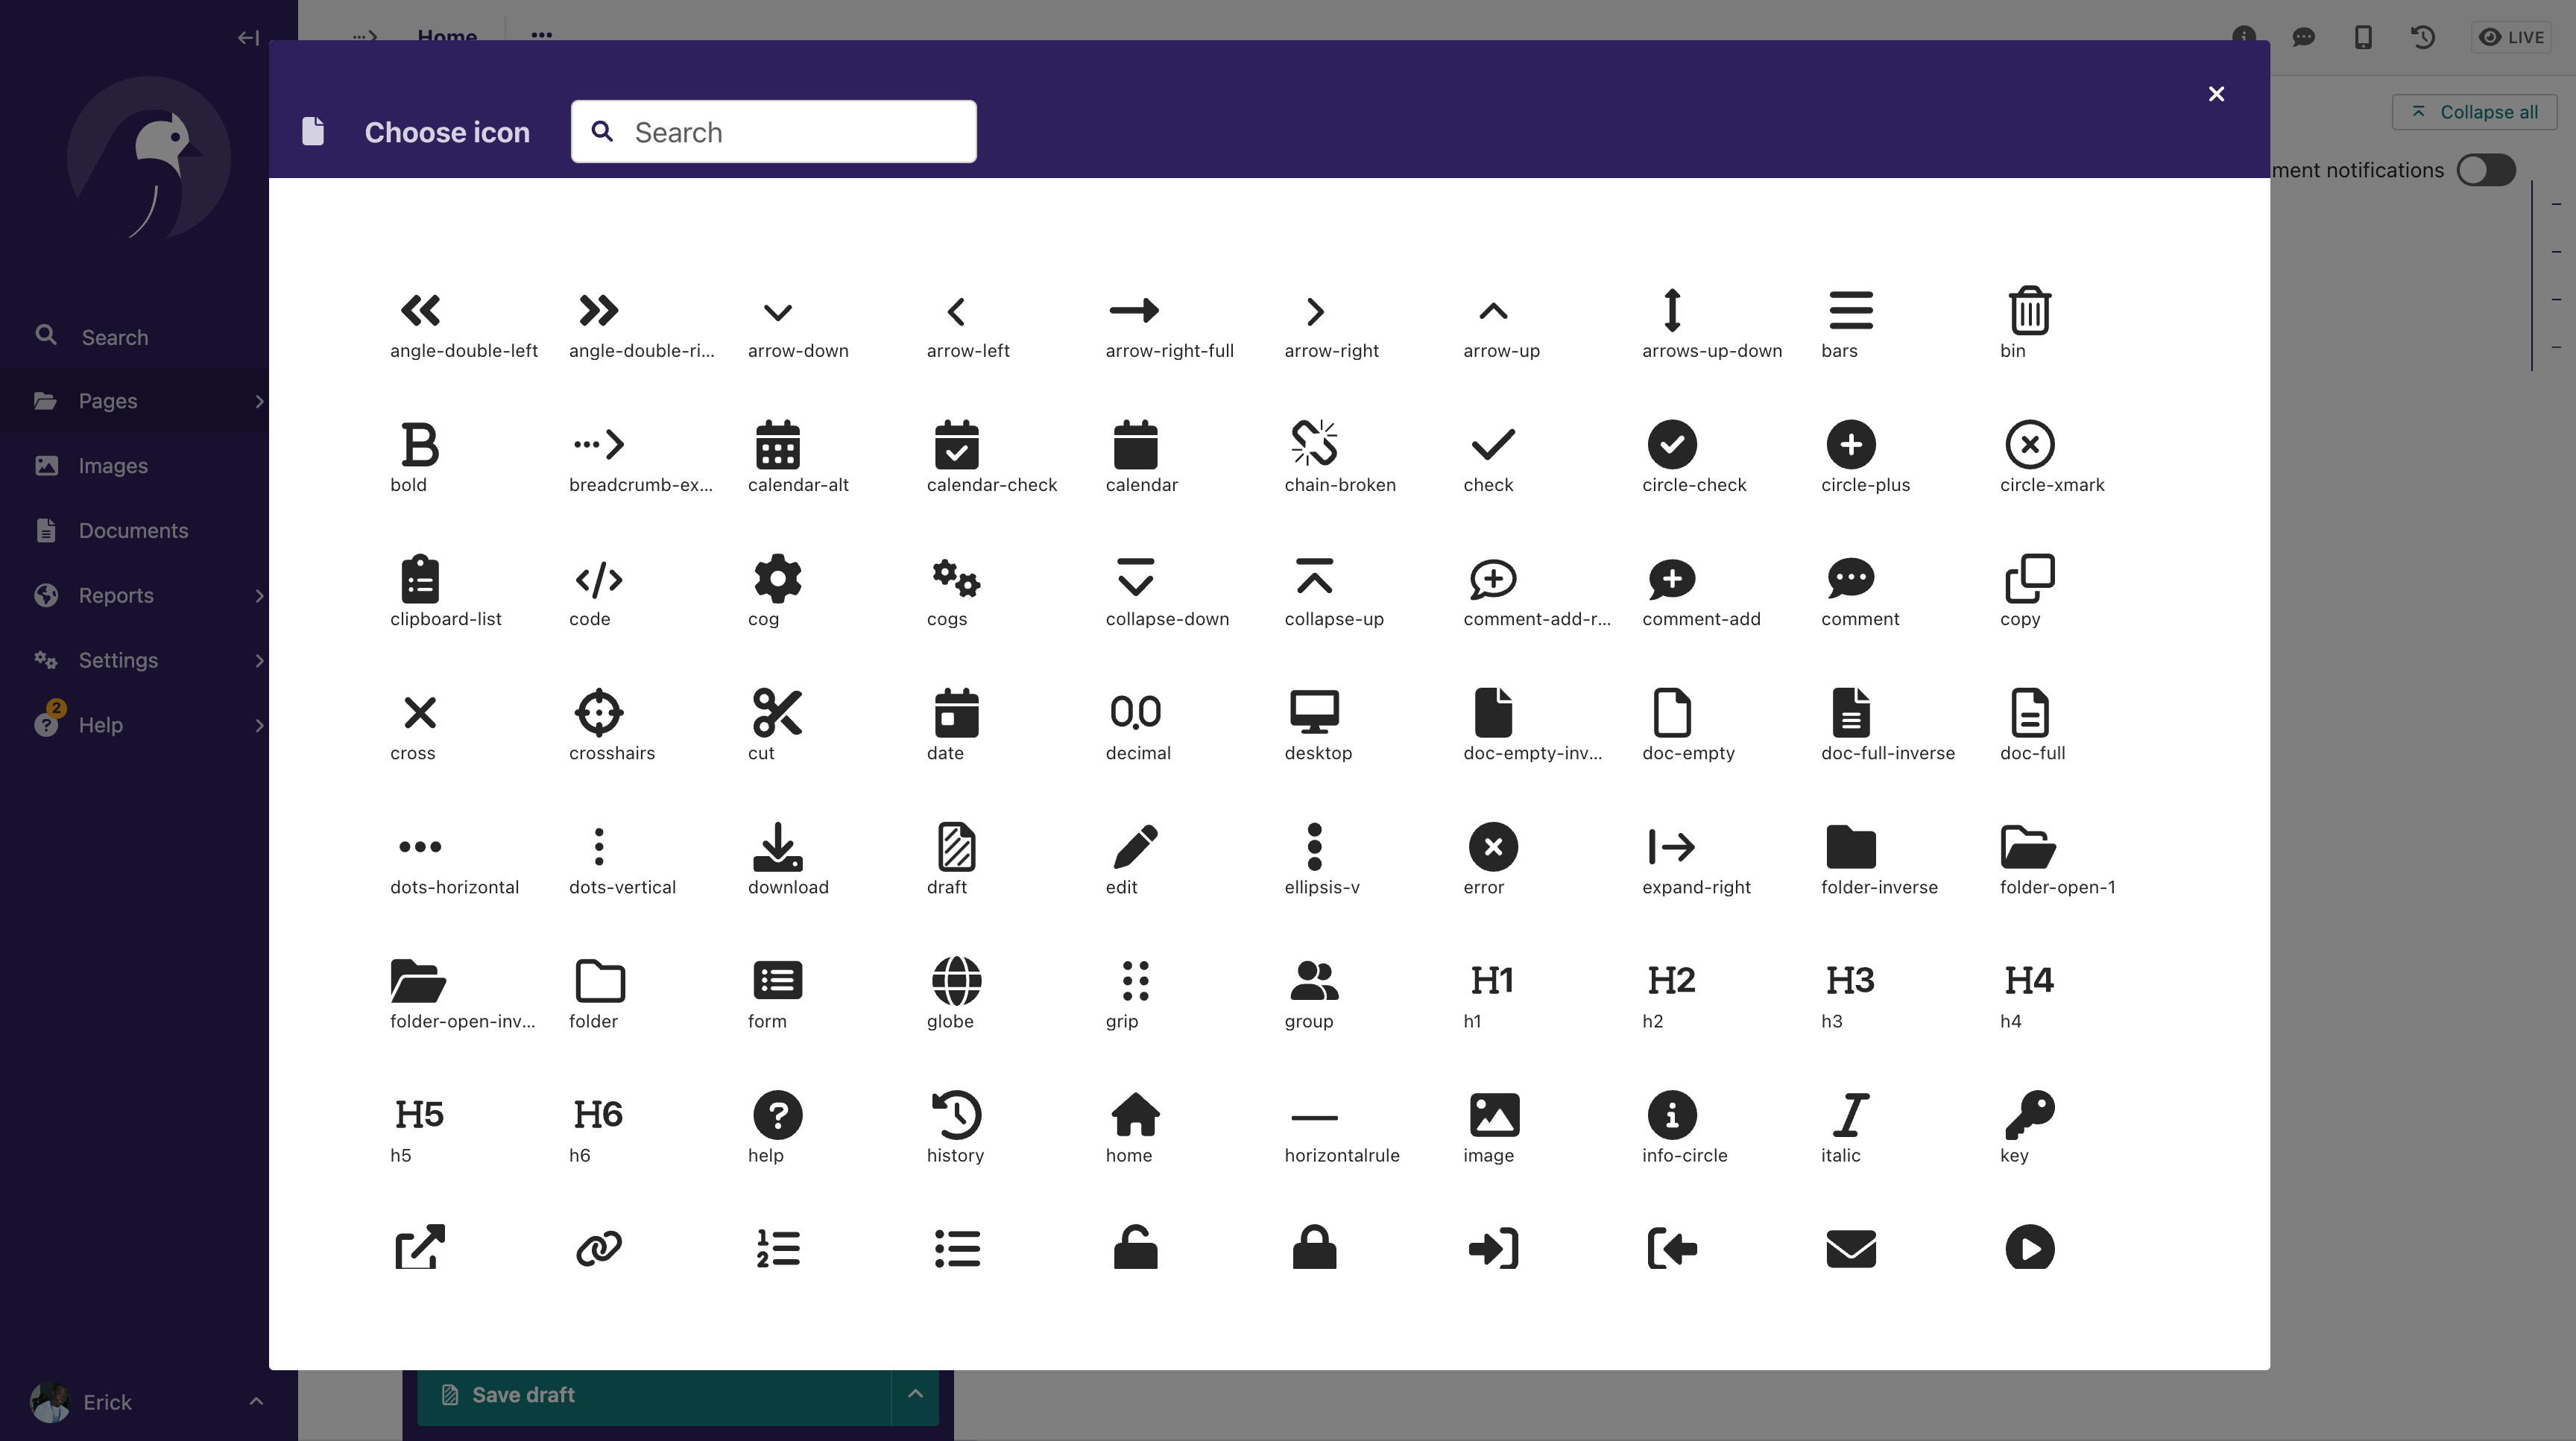Pick the draft icon
The height and width of the screenshot is (1441, 2576).
[956, 846]
